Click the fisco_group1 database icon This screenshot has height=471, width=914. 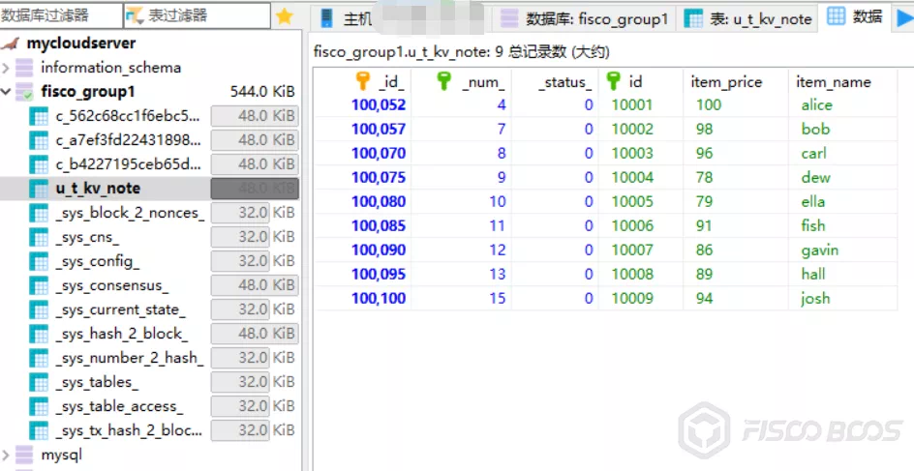tap(24, 92)
